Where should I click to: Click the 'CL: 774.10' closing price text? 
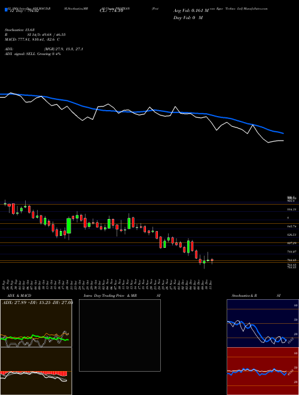[111, 11]
